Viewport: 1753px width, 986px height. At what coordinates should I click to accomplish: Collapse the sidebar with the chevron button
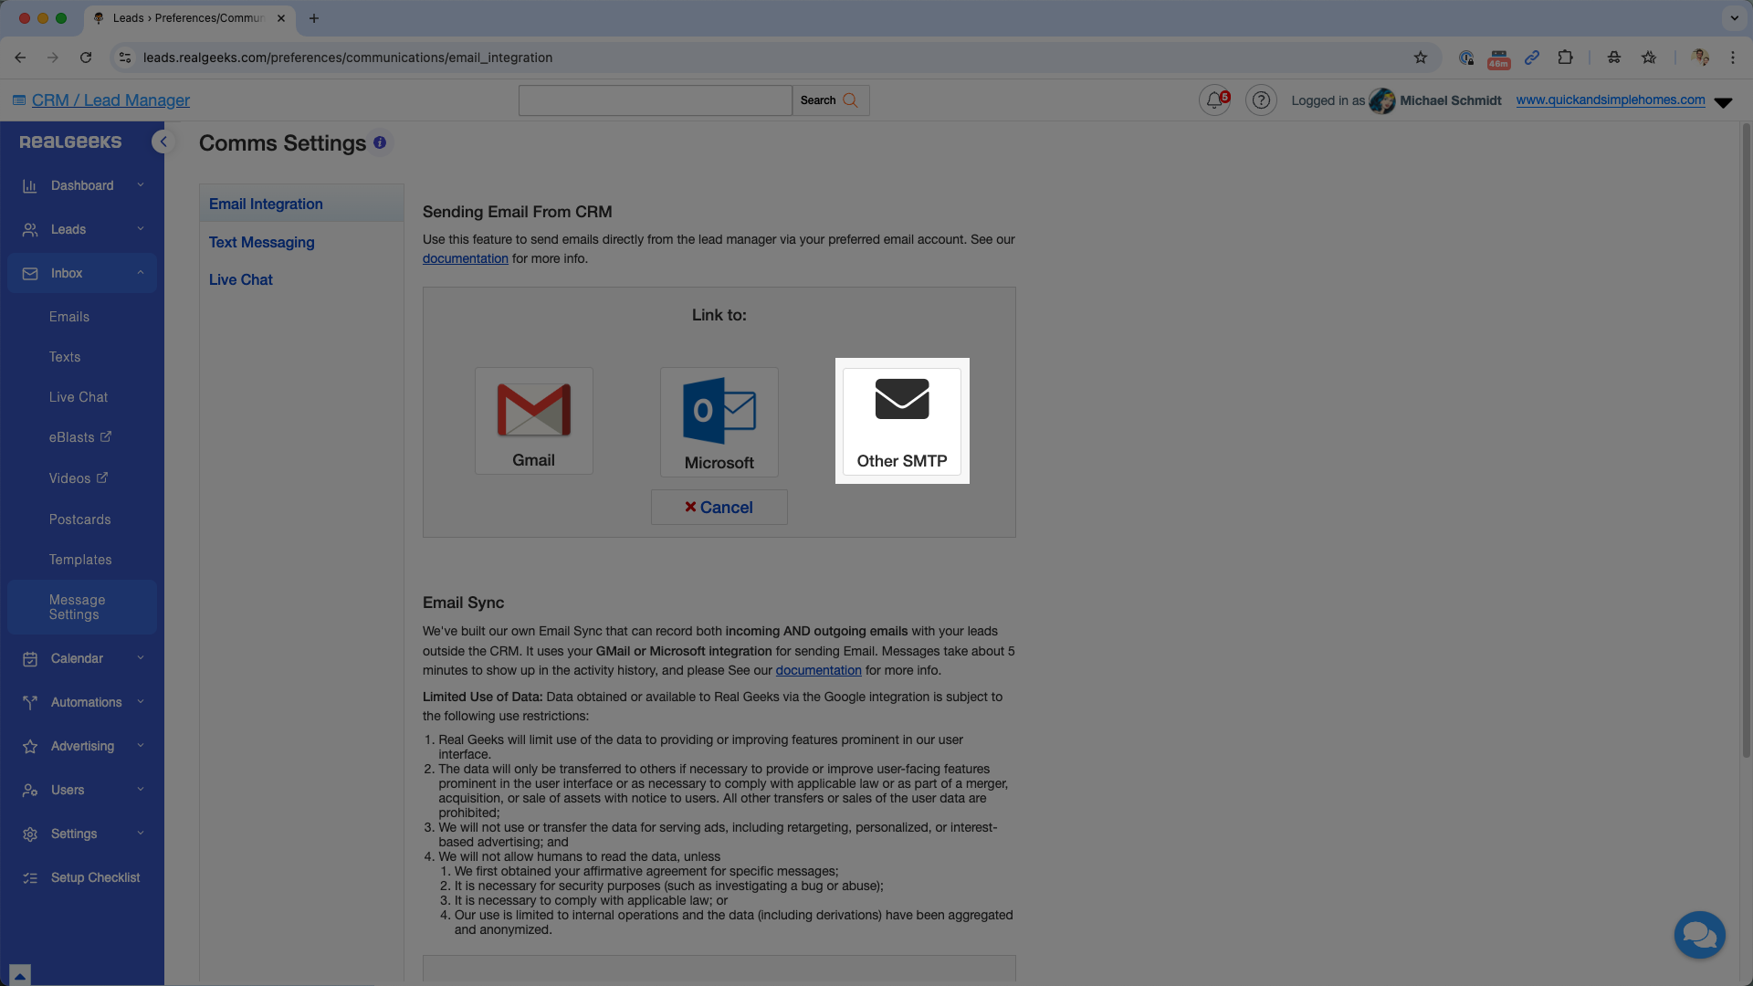163,142
